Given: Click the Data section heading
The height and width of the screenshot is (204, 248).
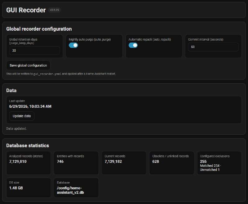Looking at the screenshot, I should (x=11, y=90).
